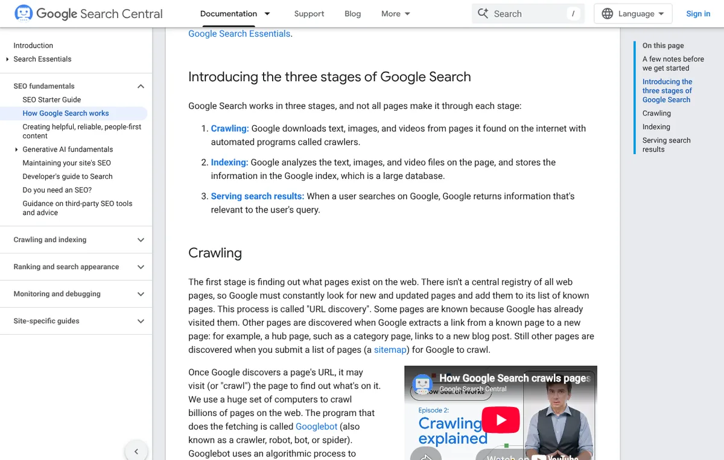Play the YouTube crawling video
Screen dimensions: 724x460
coord(500,420)
